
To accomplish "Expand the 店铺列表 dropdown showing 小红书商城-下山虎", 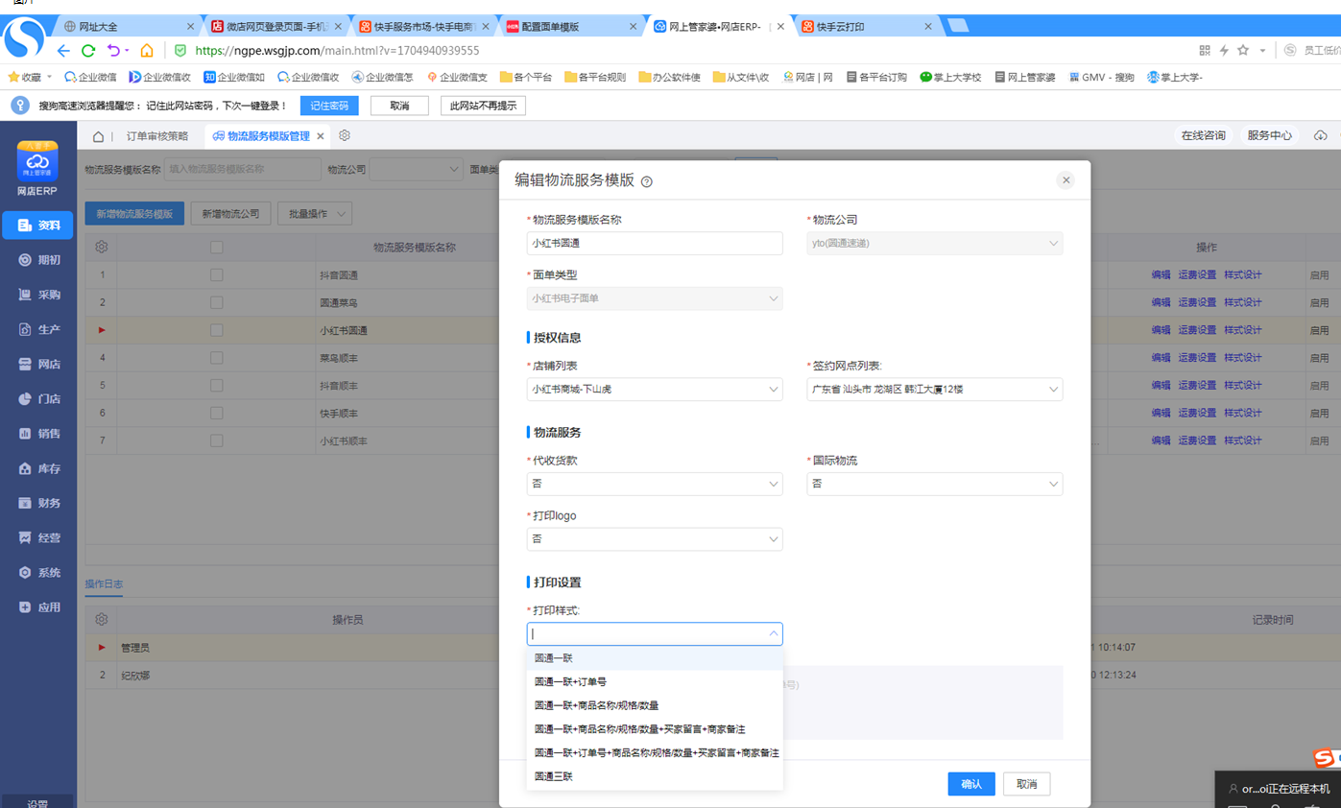I will [x=655, y=390].
